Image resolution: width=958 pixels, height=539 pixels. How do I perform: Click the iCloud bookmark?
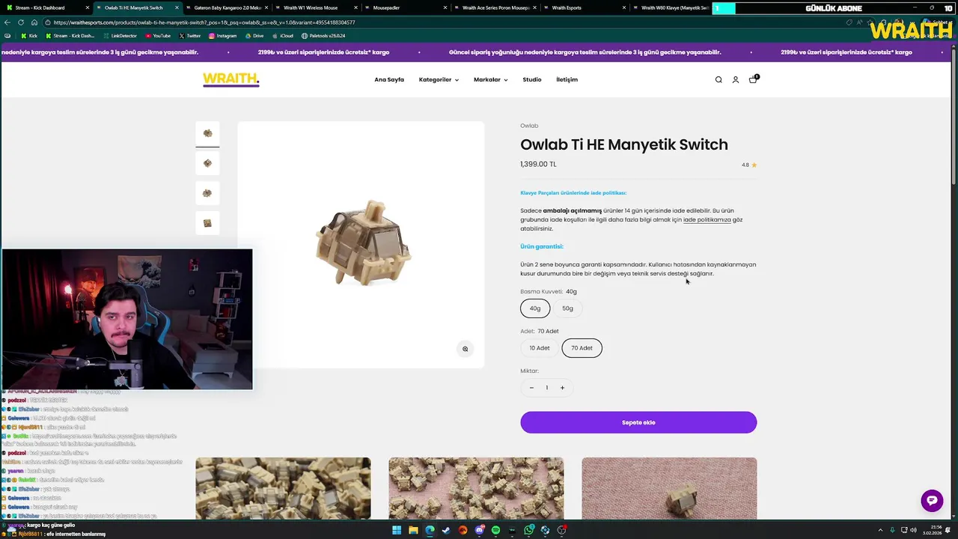283,36
